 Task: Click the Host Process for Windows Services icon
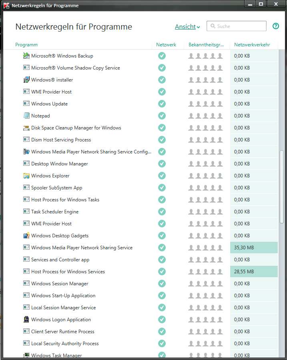tap(26, 271)
